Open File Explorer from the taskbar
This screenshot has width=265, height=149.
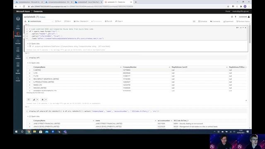[x=34, y=132]
